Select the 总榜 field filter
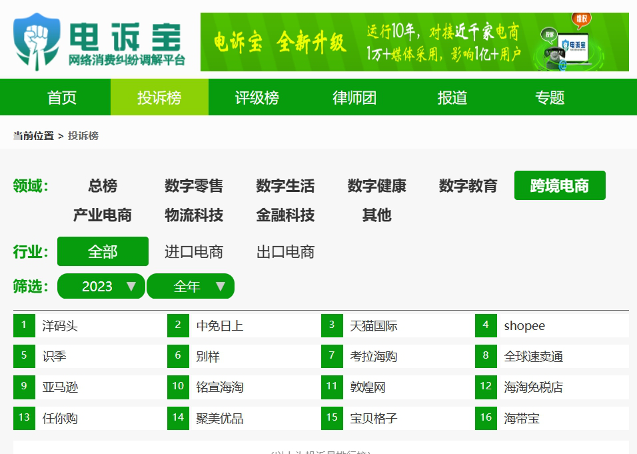Image resolution: width=637 pixels, height=454 pixels. pyautogui.click(x=103, y=186)
